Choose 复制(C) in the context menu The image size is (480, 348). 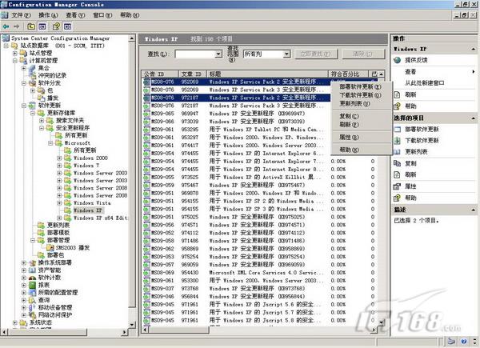(349, 116)
